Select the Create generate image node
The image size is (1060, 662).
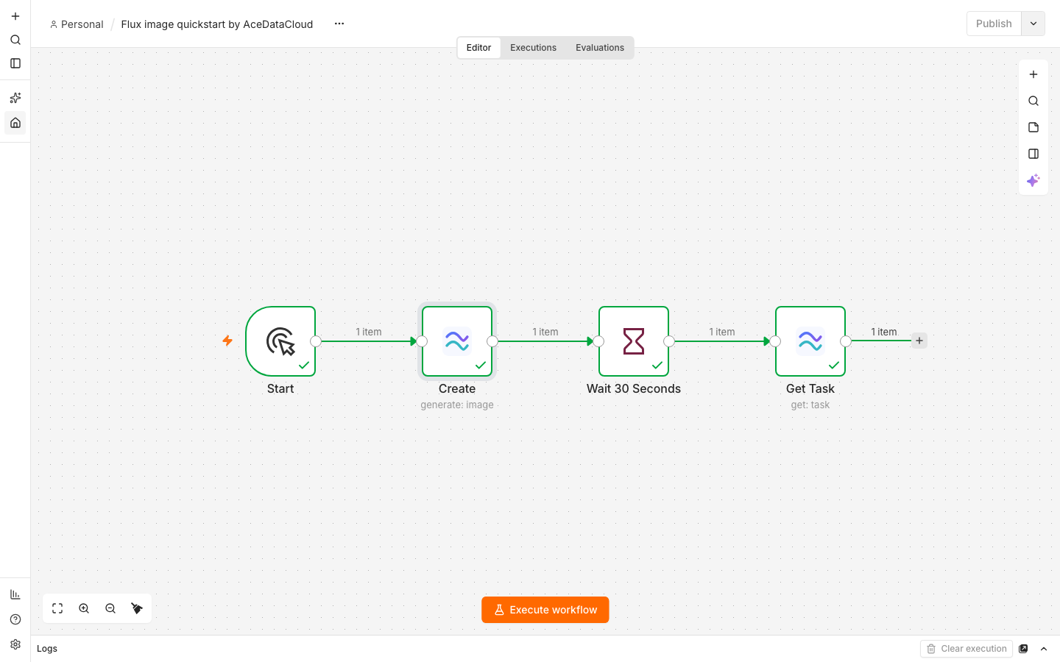coord(457,341)
